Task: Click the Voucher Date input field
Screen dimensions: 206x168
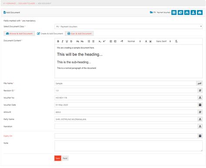Action: point(126,105)
